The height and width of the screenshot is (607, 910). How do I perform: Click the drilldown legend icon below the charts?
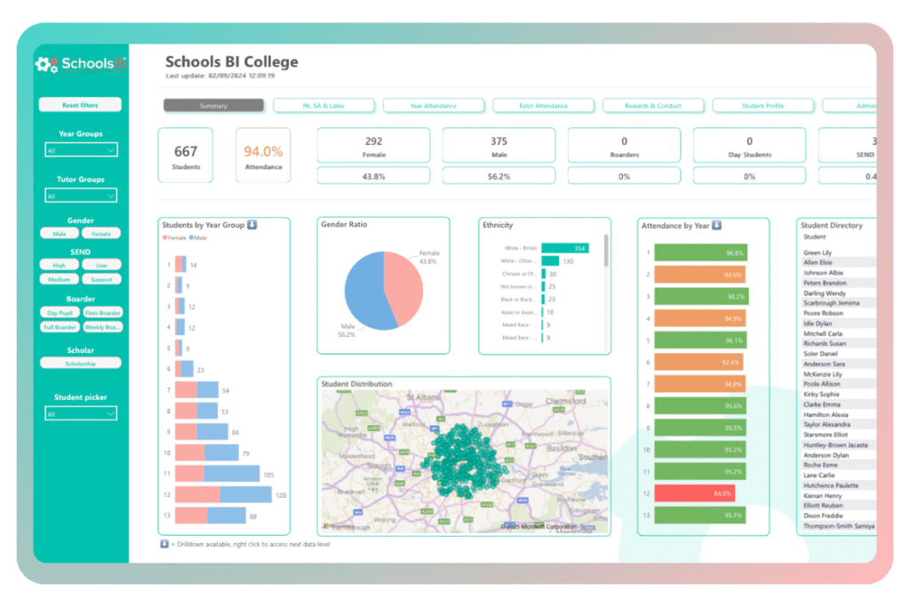tap(164, 544)
